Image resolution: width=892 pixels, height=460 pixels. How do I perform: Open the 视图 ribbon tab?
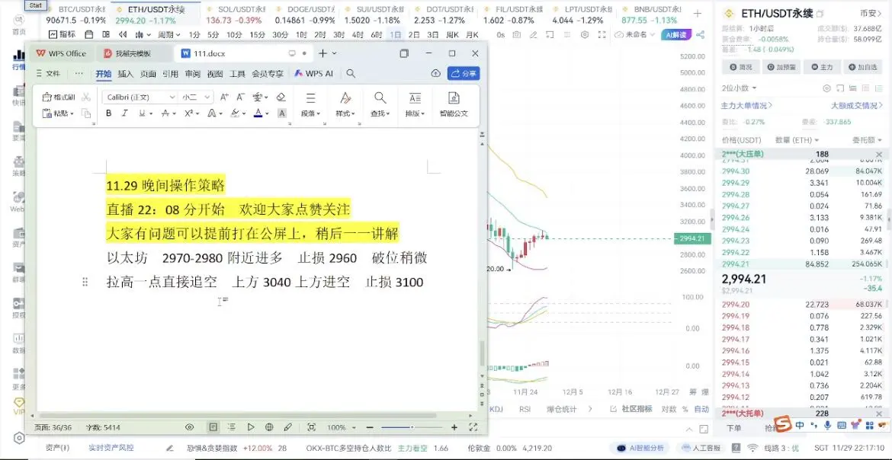pyautogui.click(x=215, y=73)
